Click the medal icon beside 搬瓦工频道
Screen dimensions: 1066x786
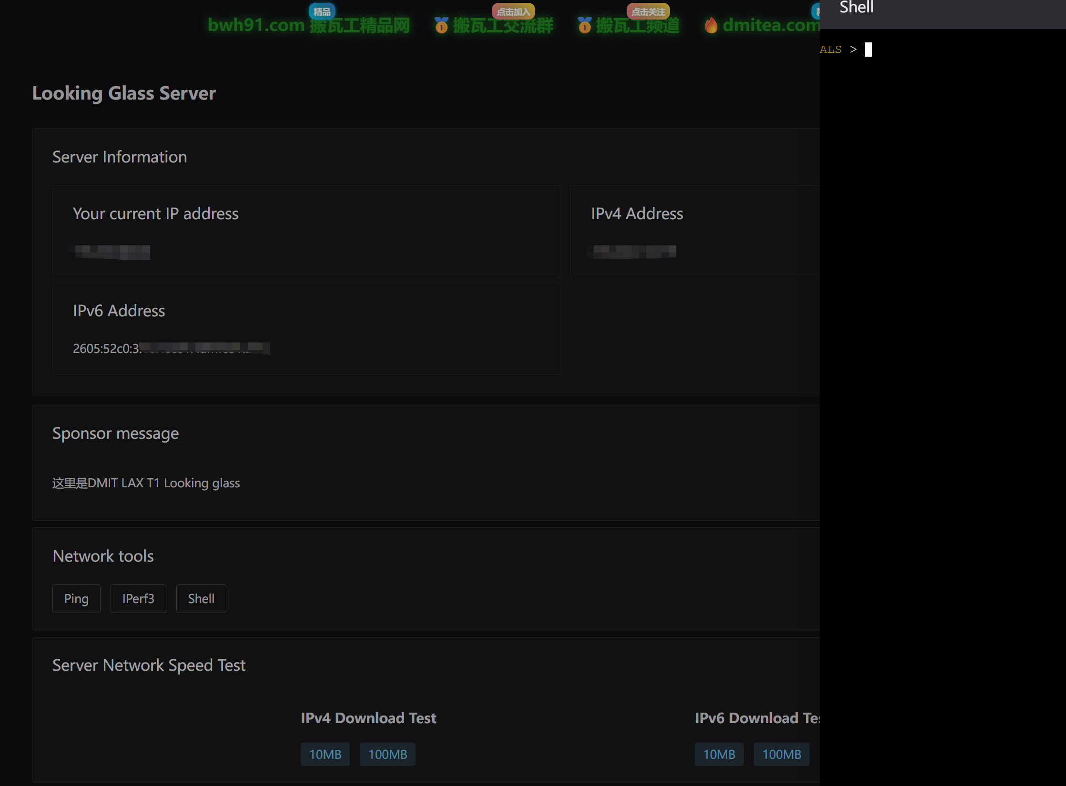point(584,25)
